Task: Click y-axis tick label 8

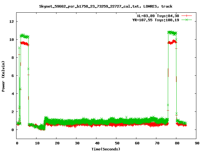Action: point(13,58)
